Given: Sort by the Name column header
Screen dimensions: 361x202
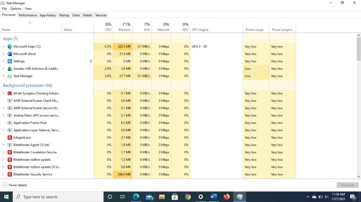Looking at the screenshot, I should tap(31, 27).
